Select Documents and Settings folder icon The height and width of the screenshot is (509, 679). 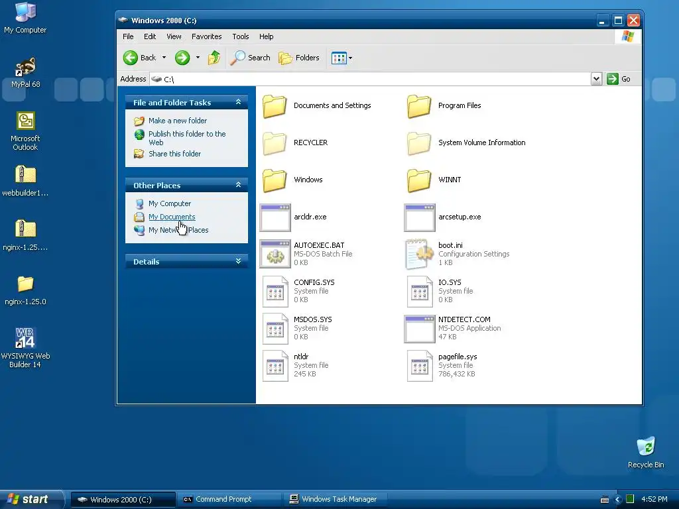tap(275, 105)
